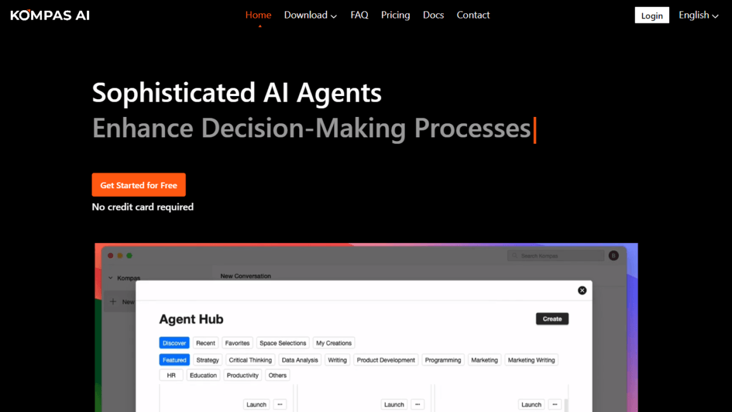Image resolution: width=732 pixels, height=412 pixels.
Task: Open the English language selector
Action: 698,15
